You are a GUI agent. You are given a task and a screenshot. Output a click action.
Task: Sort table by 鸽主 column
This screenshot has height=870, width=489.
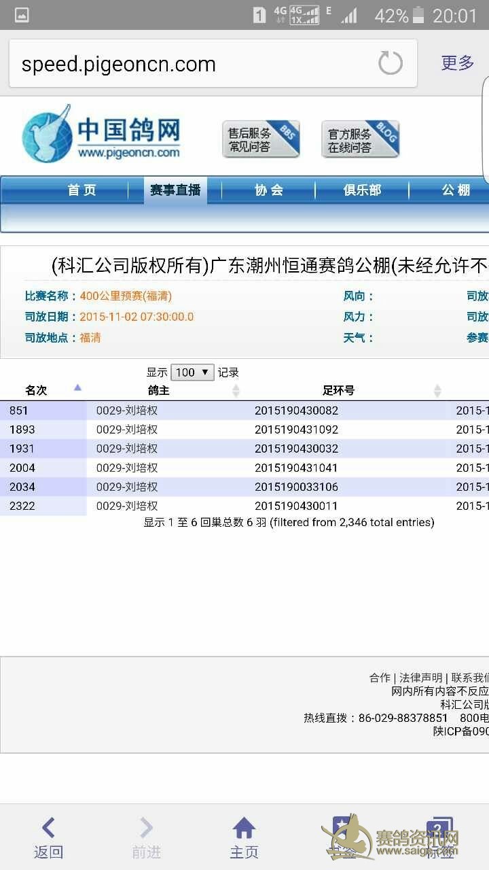click(236, 391)
